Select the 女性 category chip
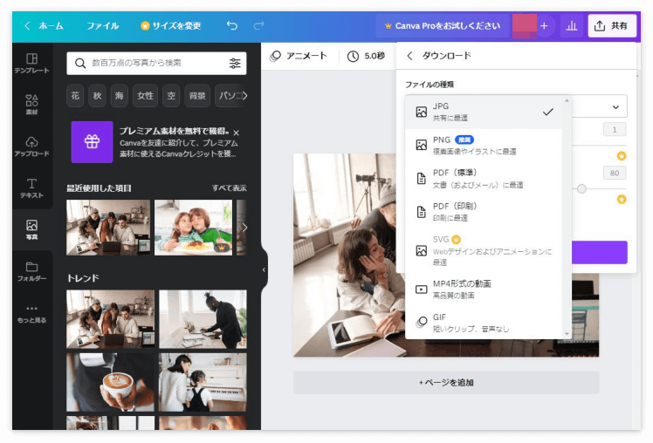 pyautogui.click(x=145, y=96)
